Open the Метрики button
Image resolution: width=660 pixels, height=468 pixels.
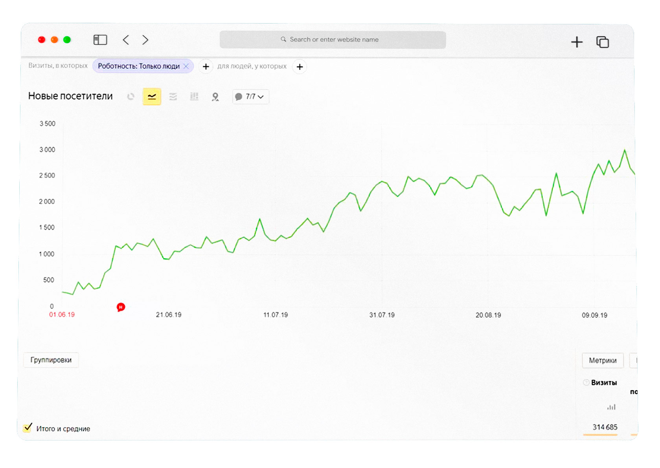point(603,360)
